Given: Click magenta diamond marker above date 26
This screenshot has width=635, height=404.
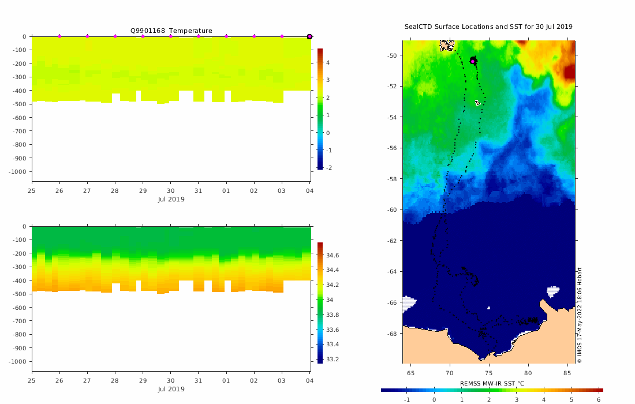Looking at the screenshot, I should (59, 36).
